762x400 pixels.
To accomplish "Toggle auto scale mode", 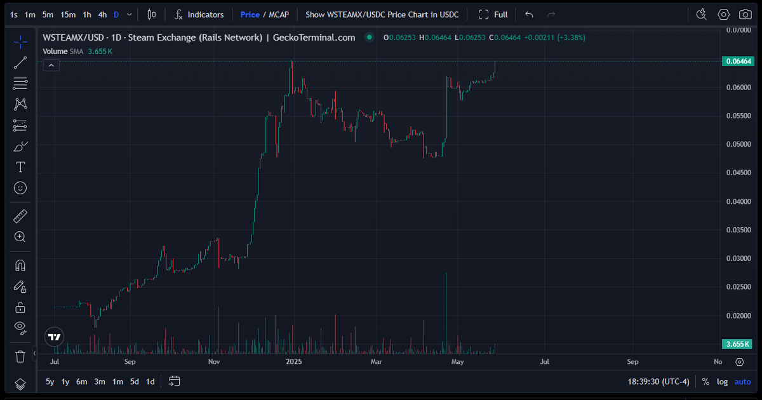I will coord(742,382).
